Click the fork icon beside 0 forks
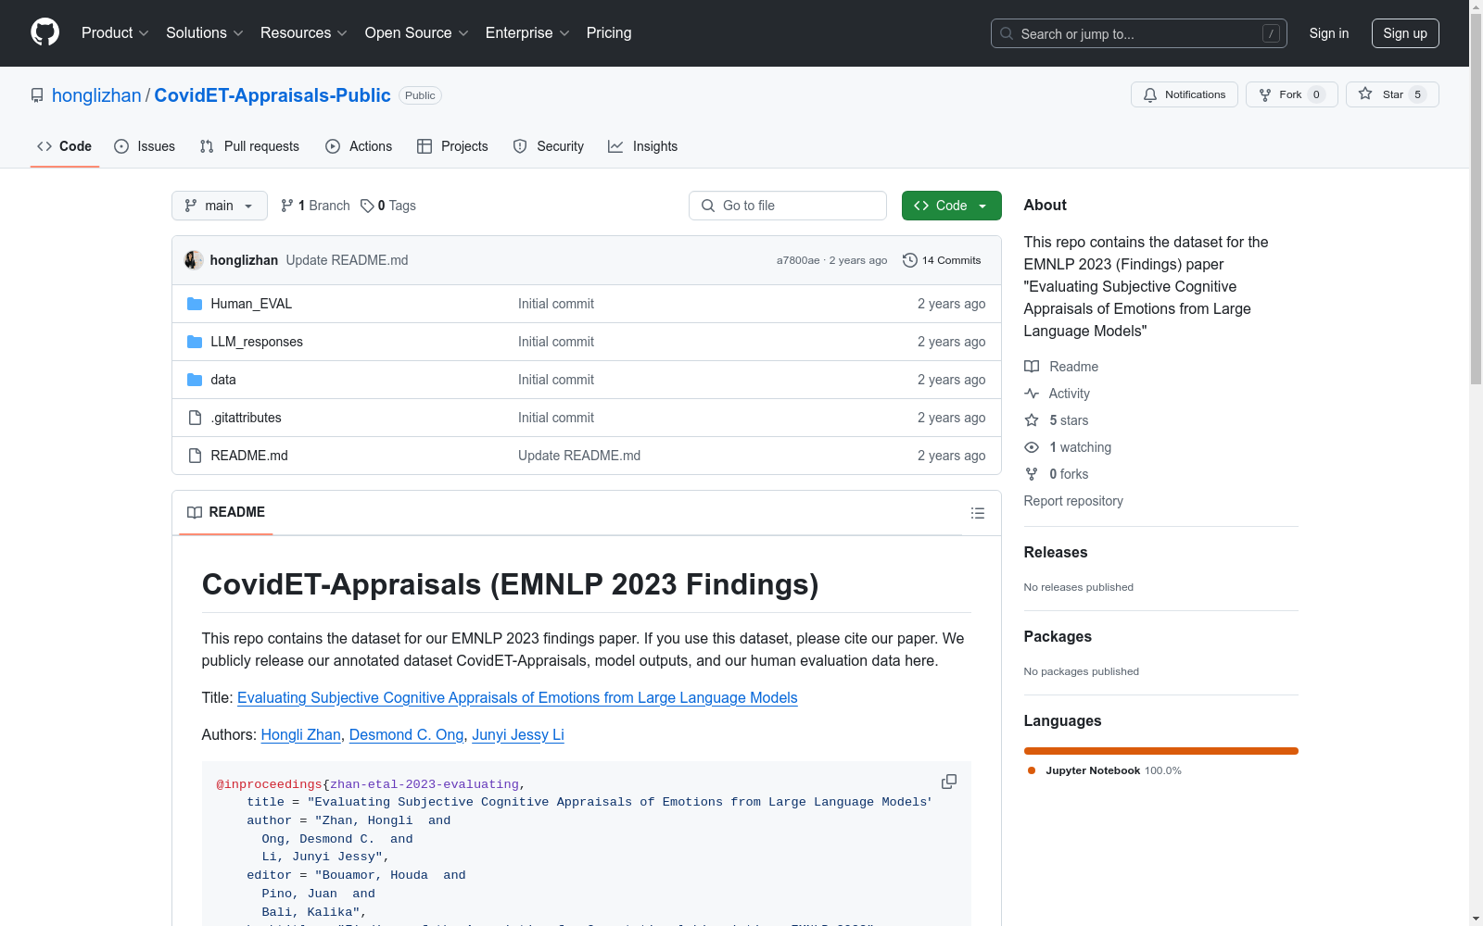Screen dimensions: 1483x926 (1032, 474)
